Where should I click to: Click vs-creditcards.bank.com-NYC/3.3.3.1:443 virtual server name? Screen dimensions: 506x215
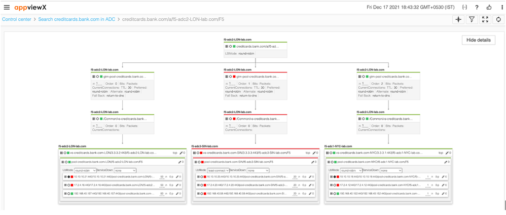(379, 153)
